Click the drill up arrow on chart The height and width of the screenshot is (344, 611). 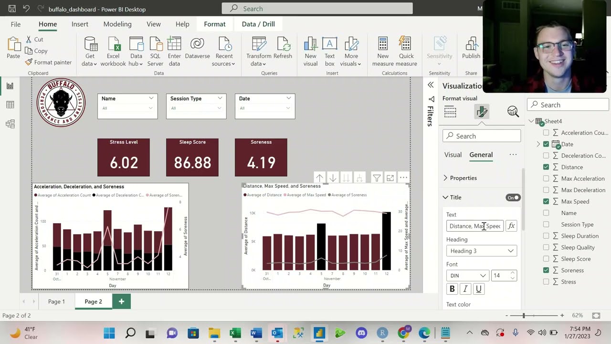[319, 178]
